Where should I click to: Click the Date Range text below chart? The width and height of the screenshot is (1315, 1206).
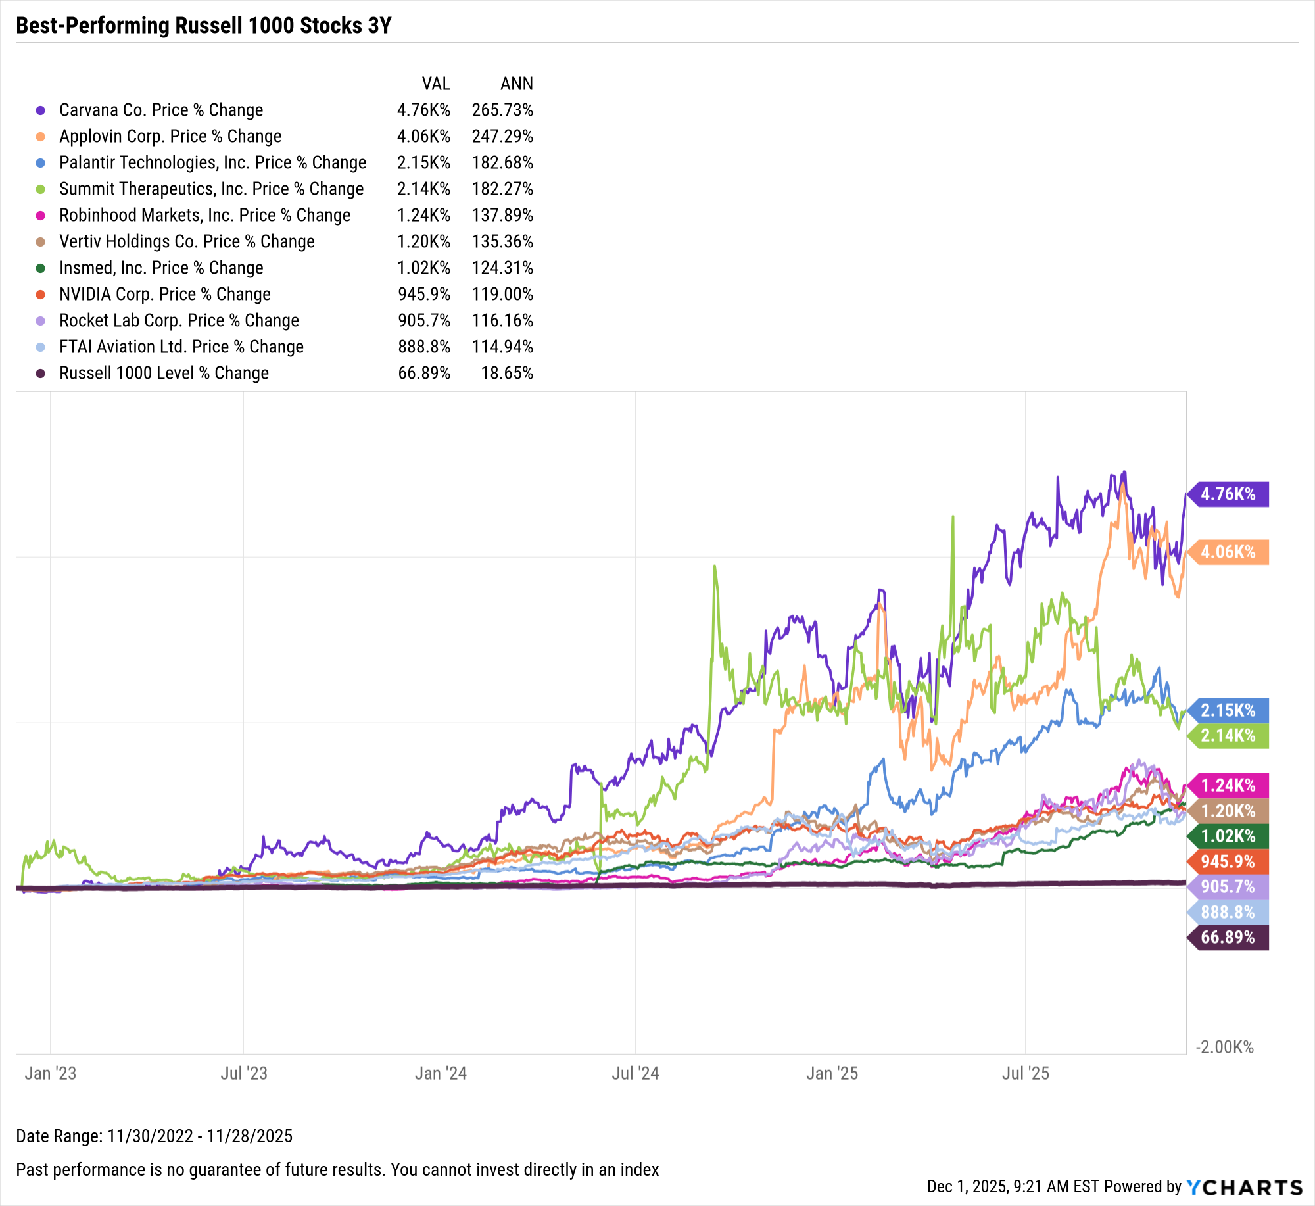[154, 1136]
